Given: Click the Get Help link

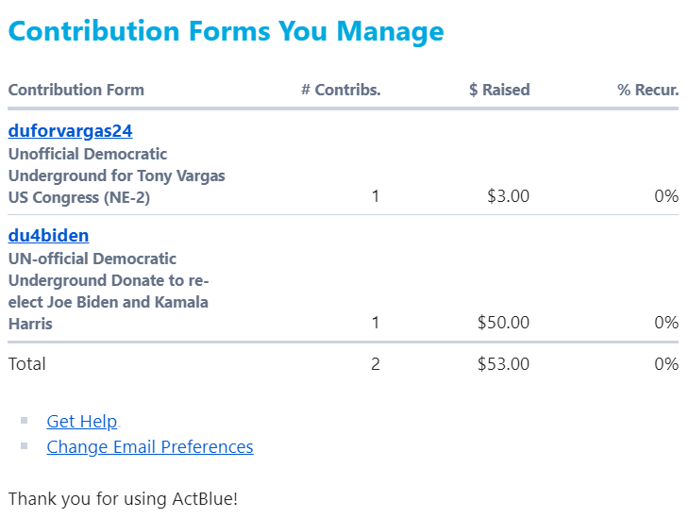Looking at the screenshot, I should [81, 422].
